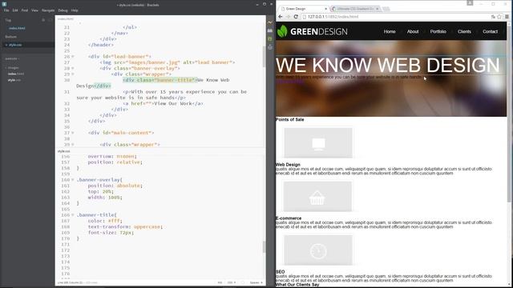Select index.html in the Top working files
The image size is (513, 288).
tap(17, 28)
